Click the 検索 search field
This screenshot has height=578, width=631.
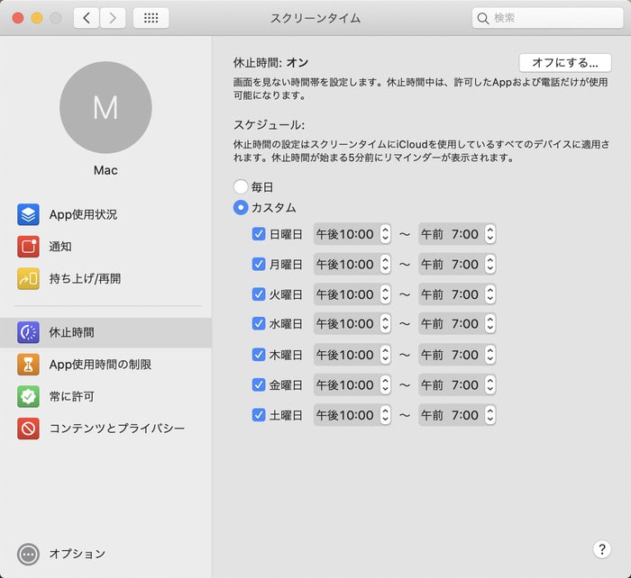[545, 18]
